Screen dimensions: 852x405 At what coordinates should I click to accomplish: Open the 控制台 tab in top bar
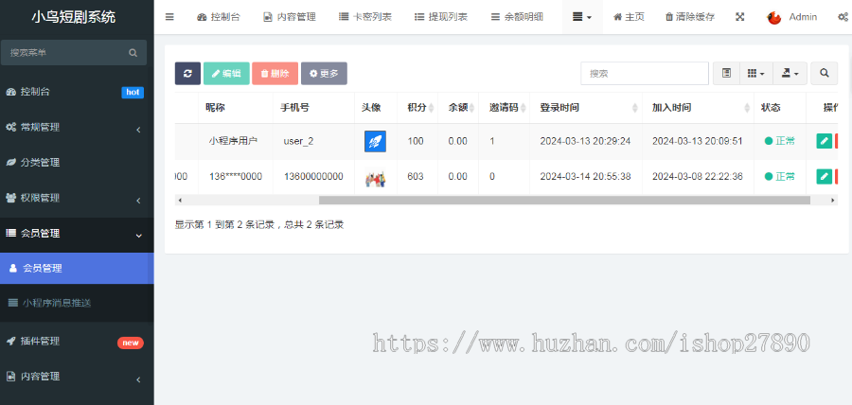[x=219, y=17]
